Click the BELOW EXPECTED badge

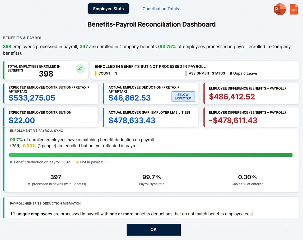183,96
